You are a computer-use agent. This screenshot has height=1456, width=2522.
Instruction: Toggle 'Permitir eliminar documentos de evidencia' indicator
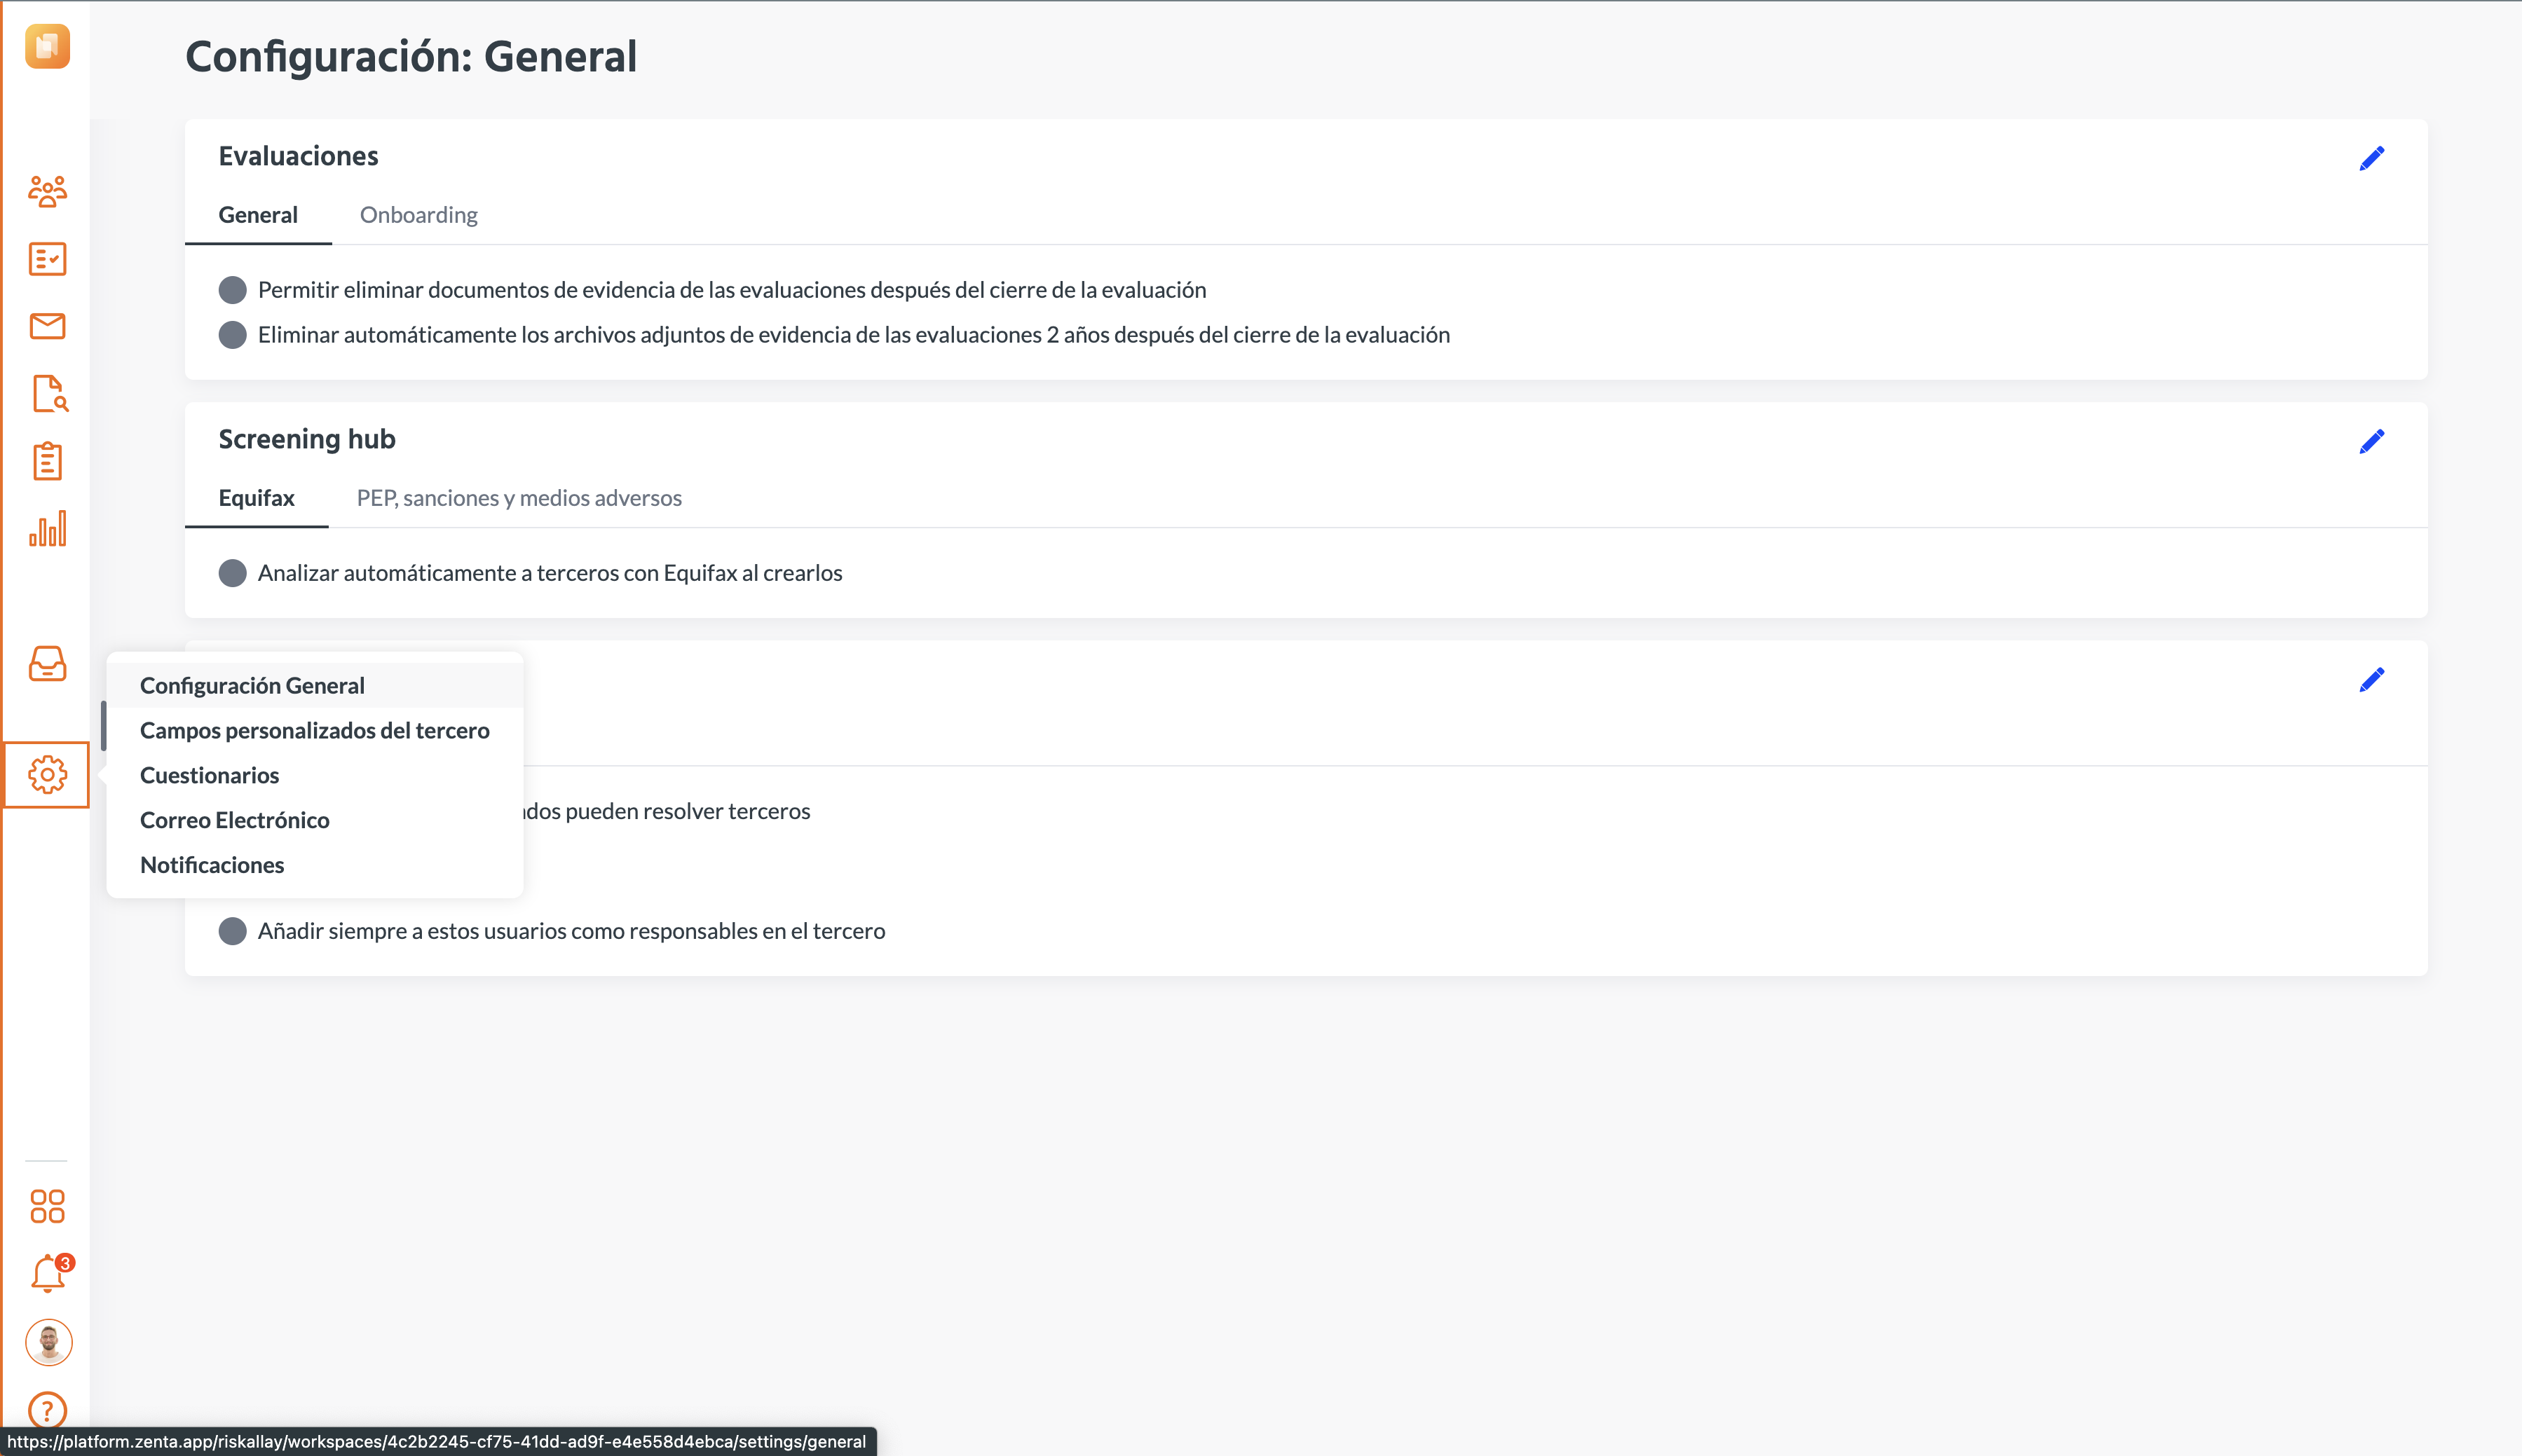coord(232,290)
